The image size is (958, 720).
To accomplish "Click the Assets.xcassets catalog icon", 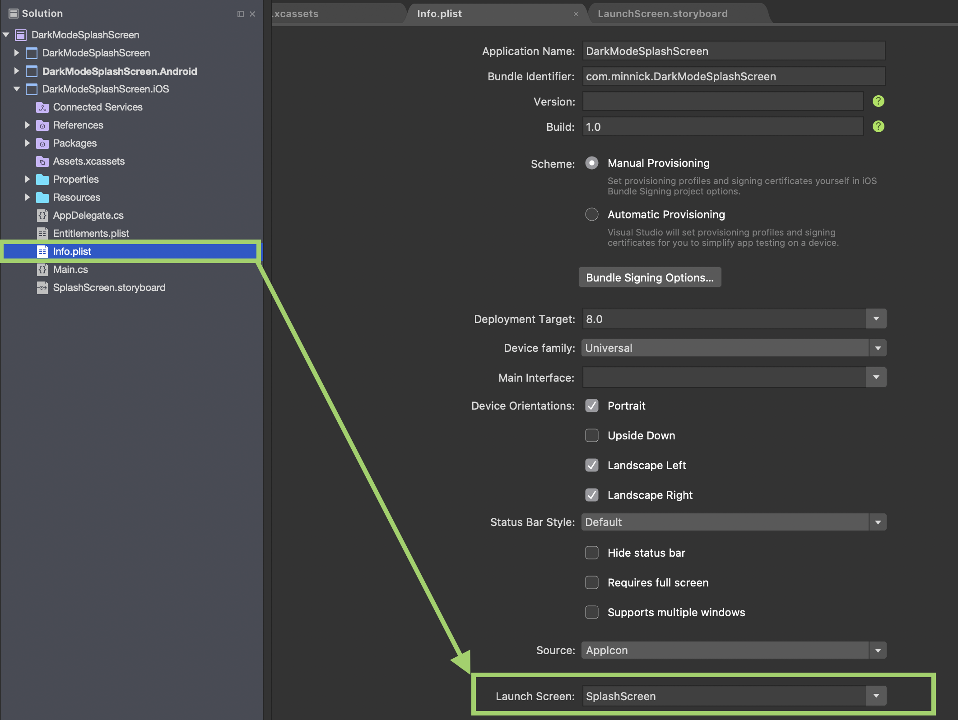I will tap(42, 162).
